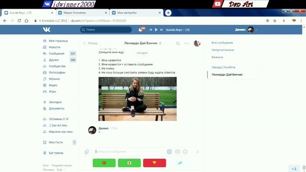Expand the Ещё footer menu

click(60, 170)
